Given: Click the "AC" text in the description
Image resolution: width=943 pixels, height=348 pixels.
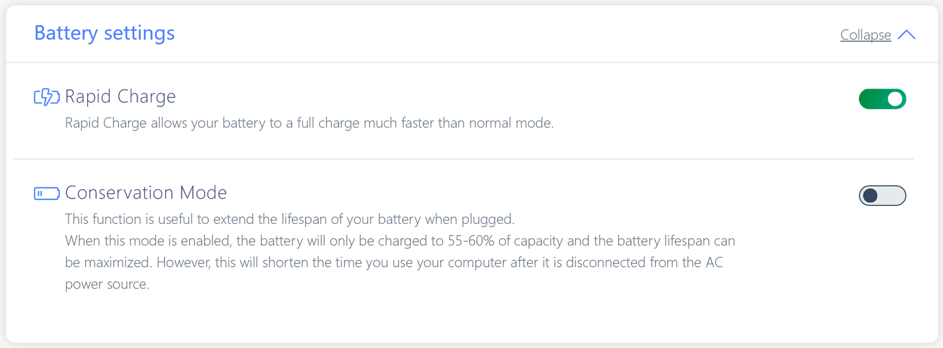Looking at the screenshot, I should [x=714, y=262].
